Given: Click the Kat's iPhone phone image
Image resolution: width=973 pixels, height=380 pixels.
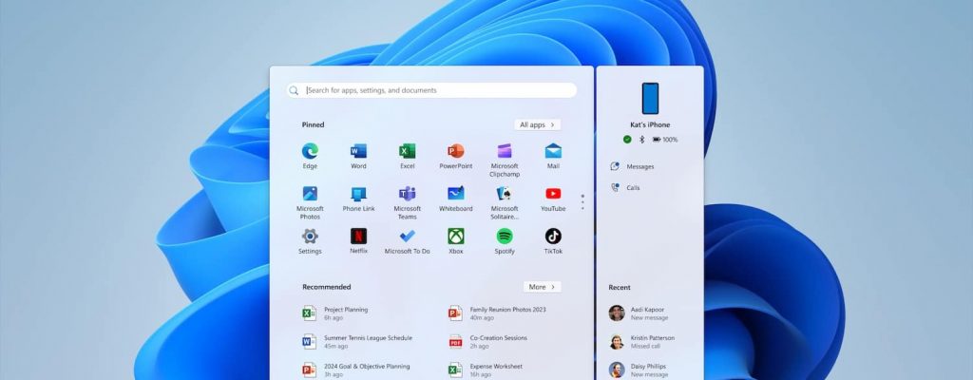Looking at the screenshot, I should click(650, 98).
